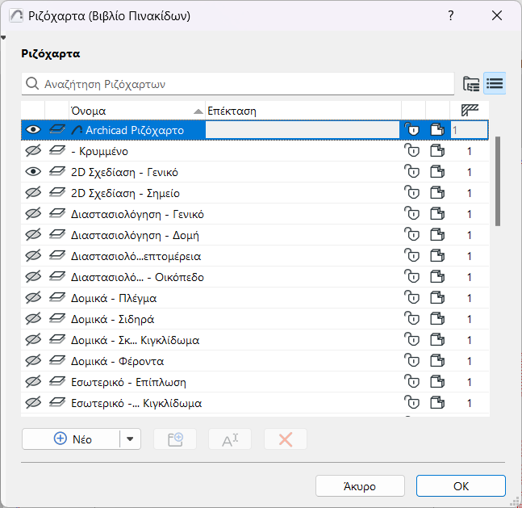The image size is (522, 508).
Task: Click lock icon for Archicad Ριζόχαρτο
Action: 412,130
